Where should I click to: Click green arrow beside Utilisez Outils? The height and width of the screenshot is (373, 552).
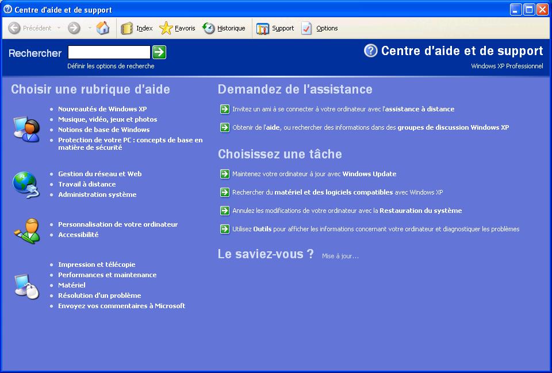pos(225,229)
